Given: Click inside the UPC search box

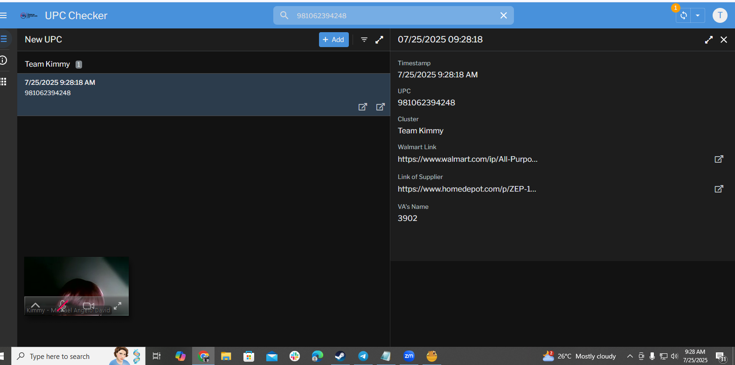Looking at the screenshot, I should click(x=392, y=15).
